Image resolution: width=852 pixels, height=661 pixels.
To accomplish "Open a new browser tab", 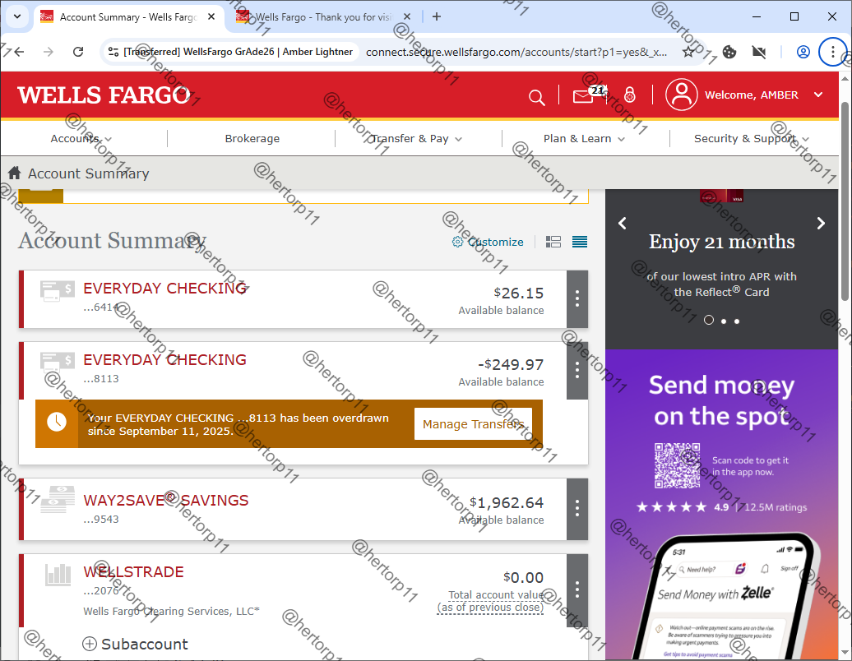I will point(437,16).
